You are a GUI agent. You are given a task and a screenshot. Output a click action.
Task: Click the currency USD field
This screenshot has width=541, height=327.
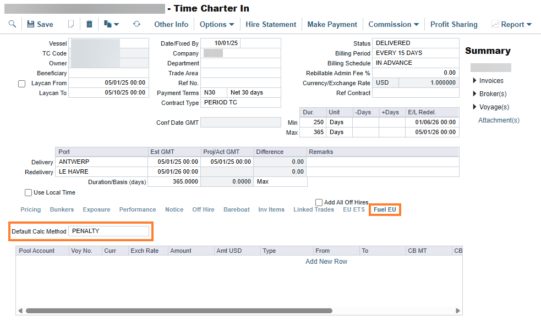coord(385,82)
